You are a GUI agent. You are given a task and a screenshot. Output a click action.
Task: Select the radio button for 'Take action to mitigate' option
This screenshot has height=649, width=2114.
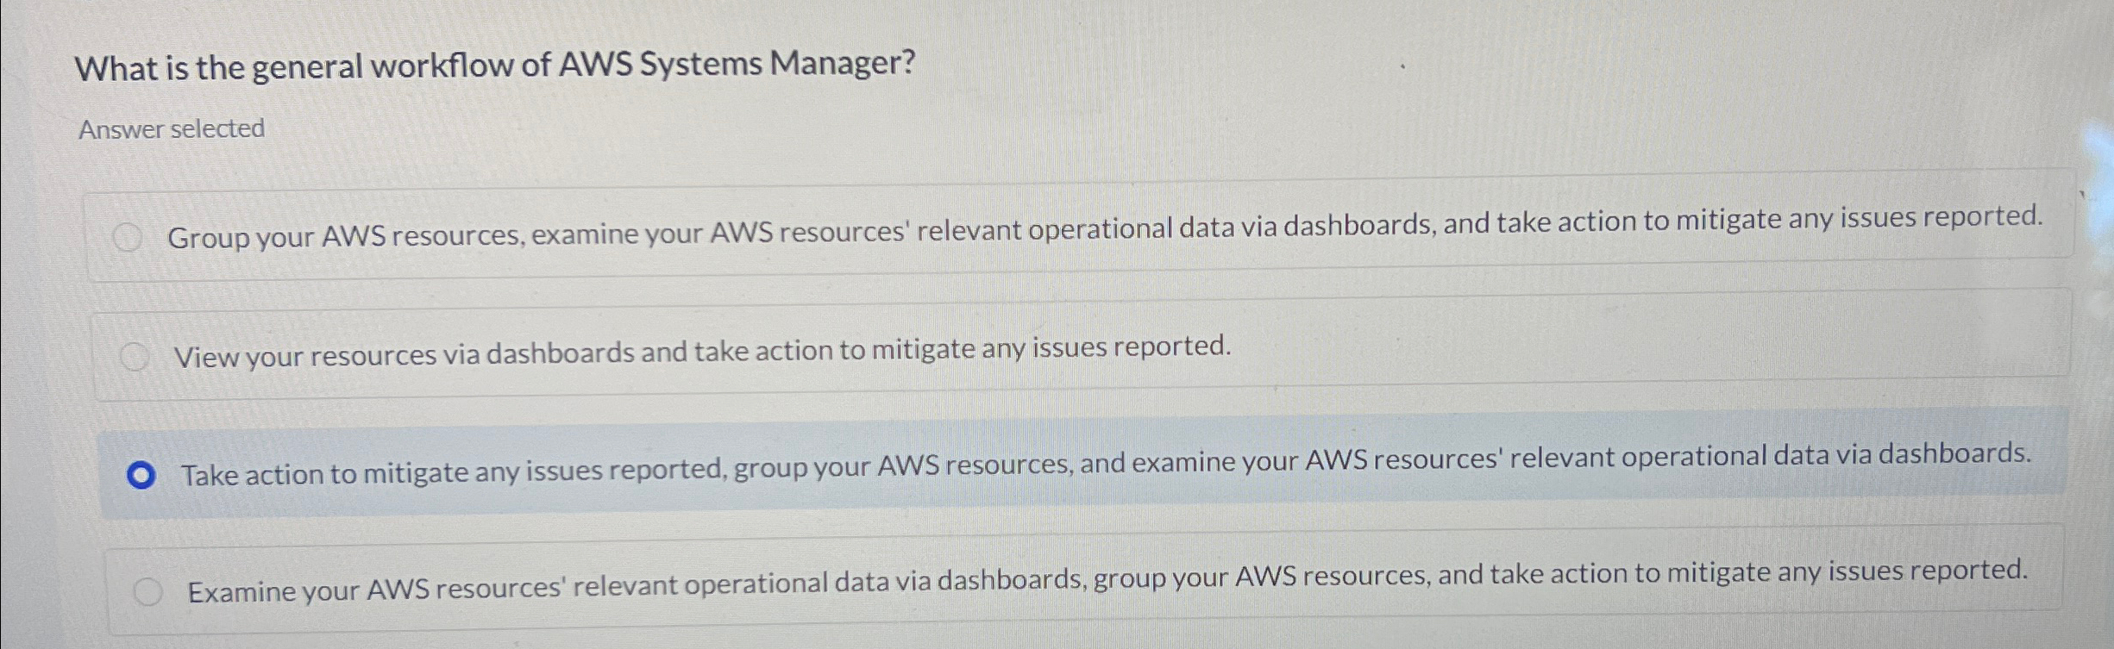[x=142, y=474]
